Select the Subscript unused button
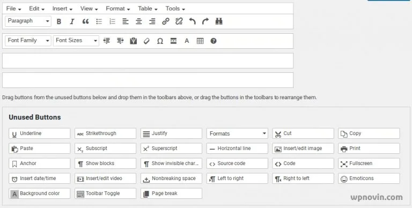This screenshot has width=412, height=208. pyautogui.click(x=105, y=148)
